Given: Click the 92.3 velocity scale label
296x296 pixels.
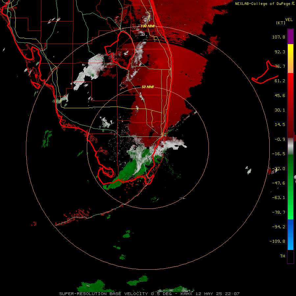Looking at the screenshot, I should point(280,52).
